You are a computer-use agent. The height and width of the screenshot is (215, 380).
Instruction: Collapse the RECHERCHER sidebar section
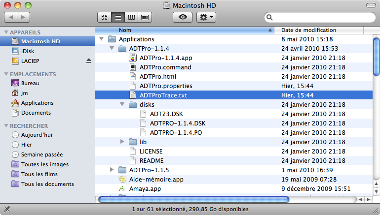coord(6,125)
